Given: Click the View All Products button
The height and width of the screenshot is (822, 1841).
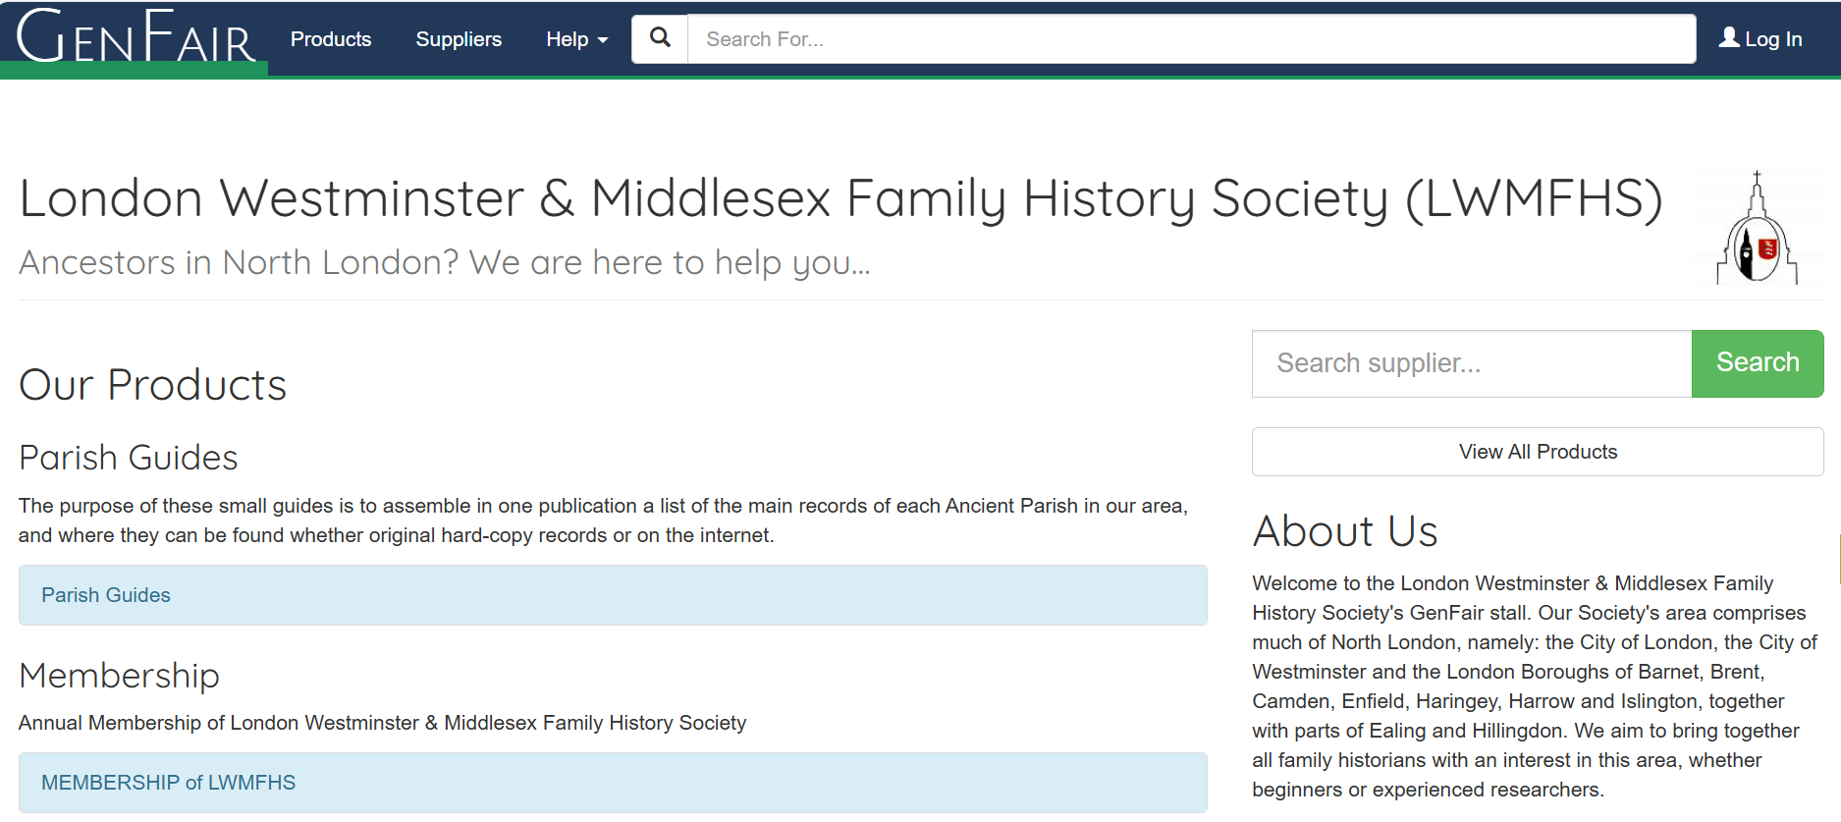Looking at the screenshot, I should coord(1538,452).
